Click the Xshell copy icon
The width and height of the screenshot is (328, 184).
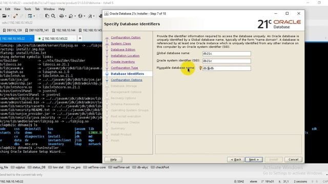coord(47,16)
